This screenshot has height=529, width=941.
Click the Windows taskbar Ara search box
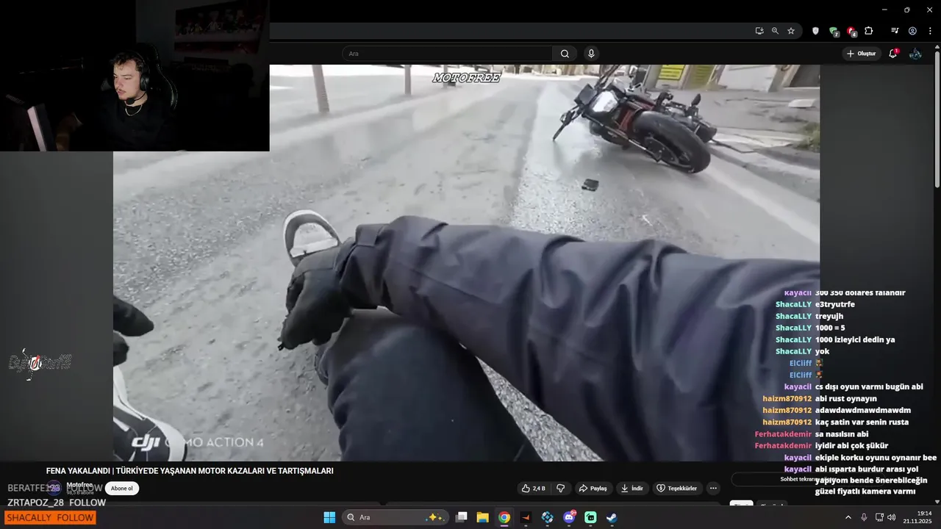tap(396, 517)
